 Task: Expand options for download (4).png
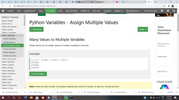[133, 92]
